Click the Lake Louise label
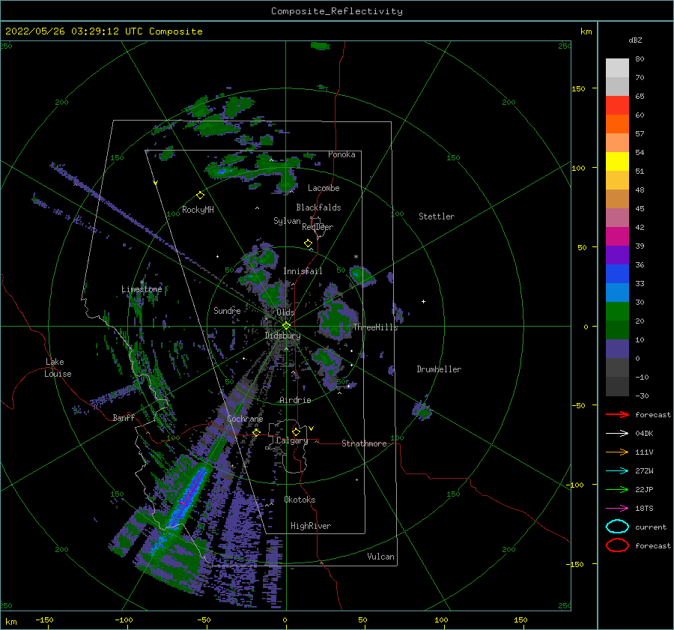The image size is (674, 630). pos(58,368)
